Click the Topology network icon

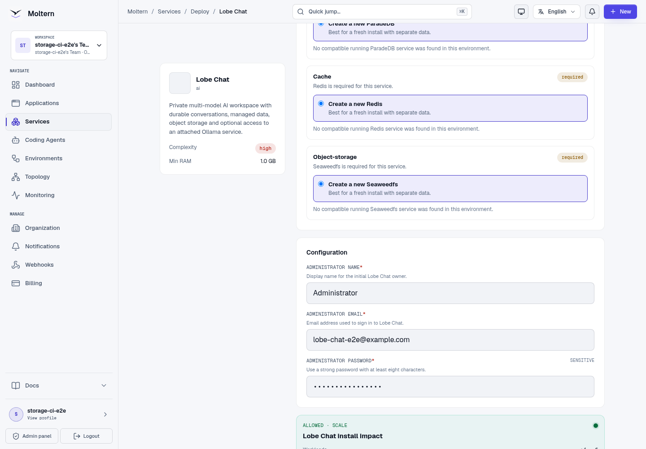(x=16, y=177)
